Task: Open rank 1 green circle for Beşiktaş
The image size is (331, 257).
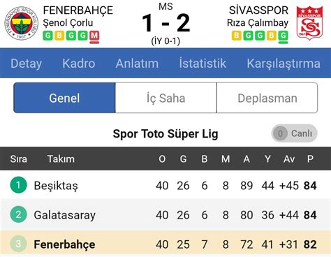Action: click(19, 185)
